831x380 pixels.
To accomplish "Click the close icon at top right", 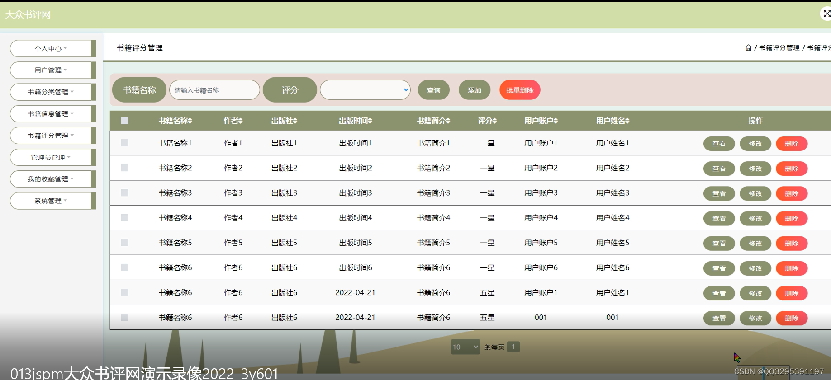I will coord(826,14).
